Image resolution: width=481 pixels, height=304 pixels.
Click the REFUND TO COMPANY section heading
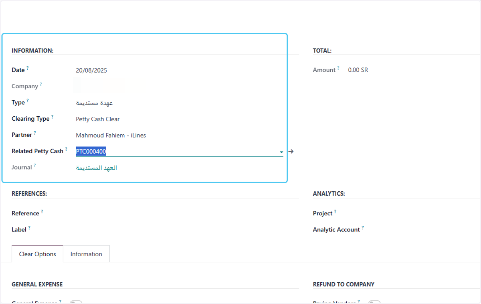pos(344,284)
